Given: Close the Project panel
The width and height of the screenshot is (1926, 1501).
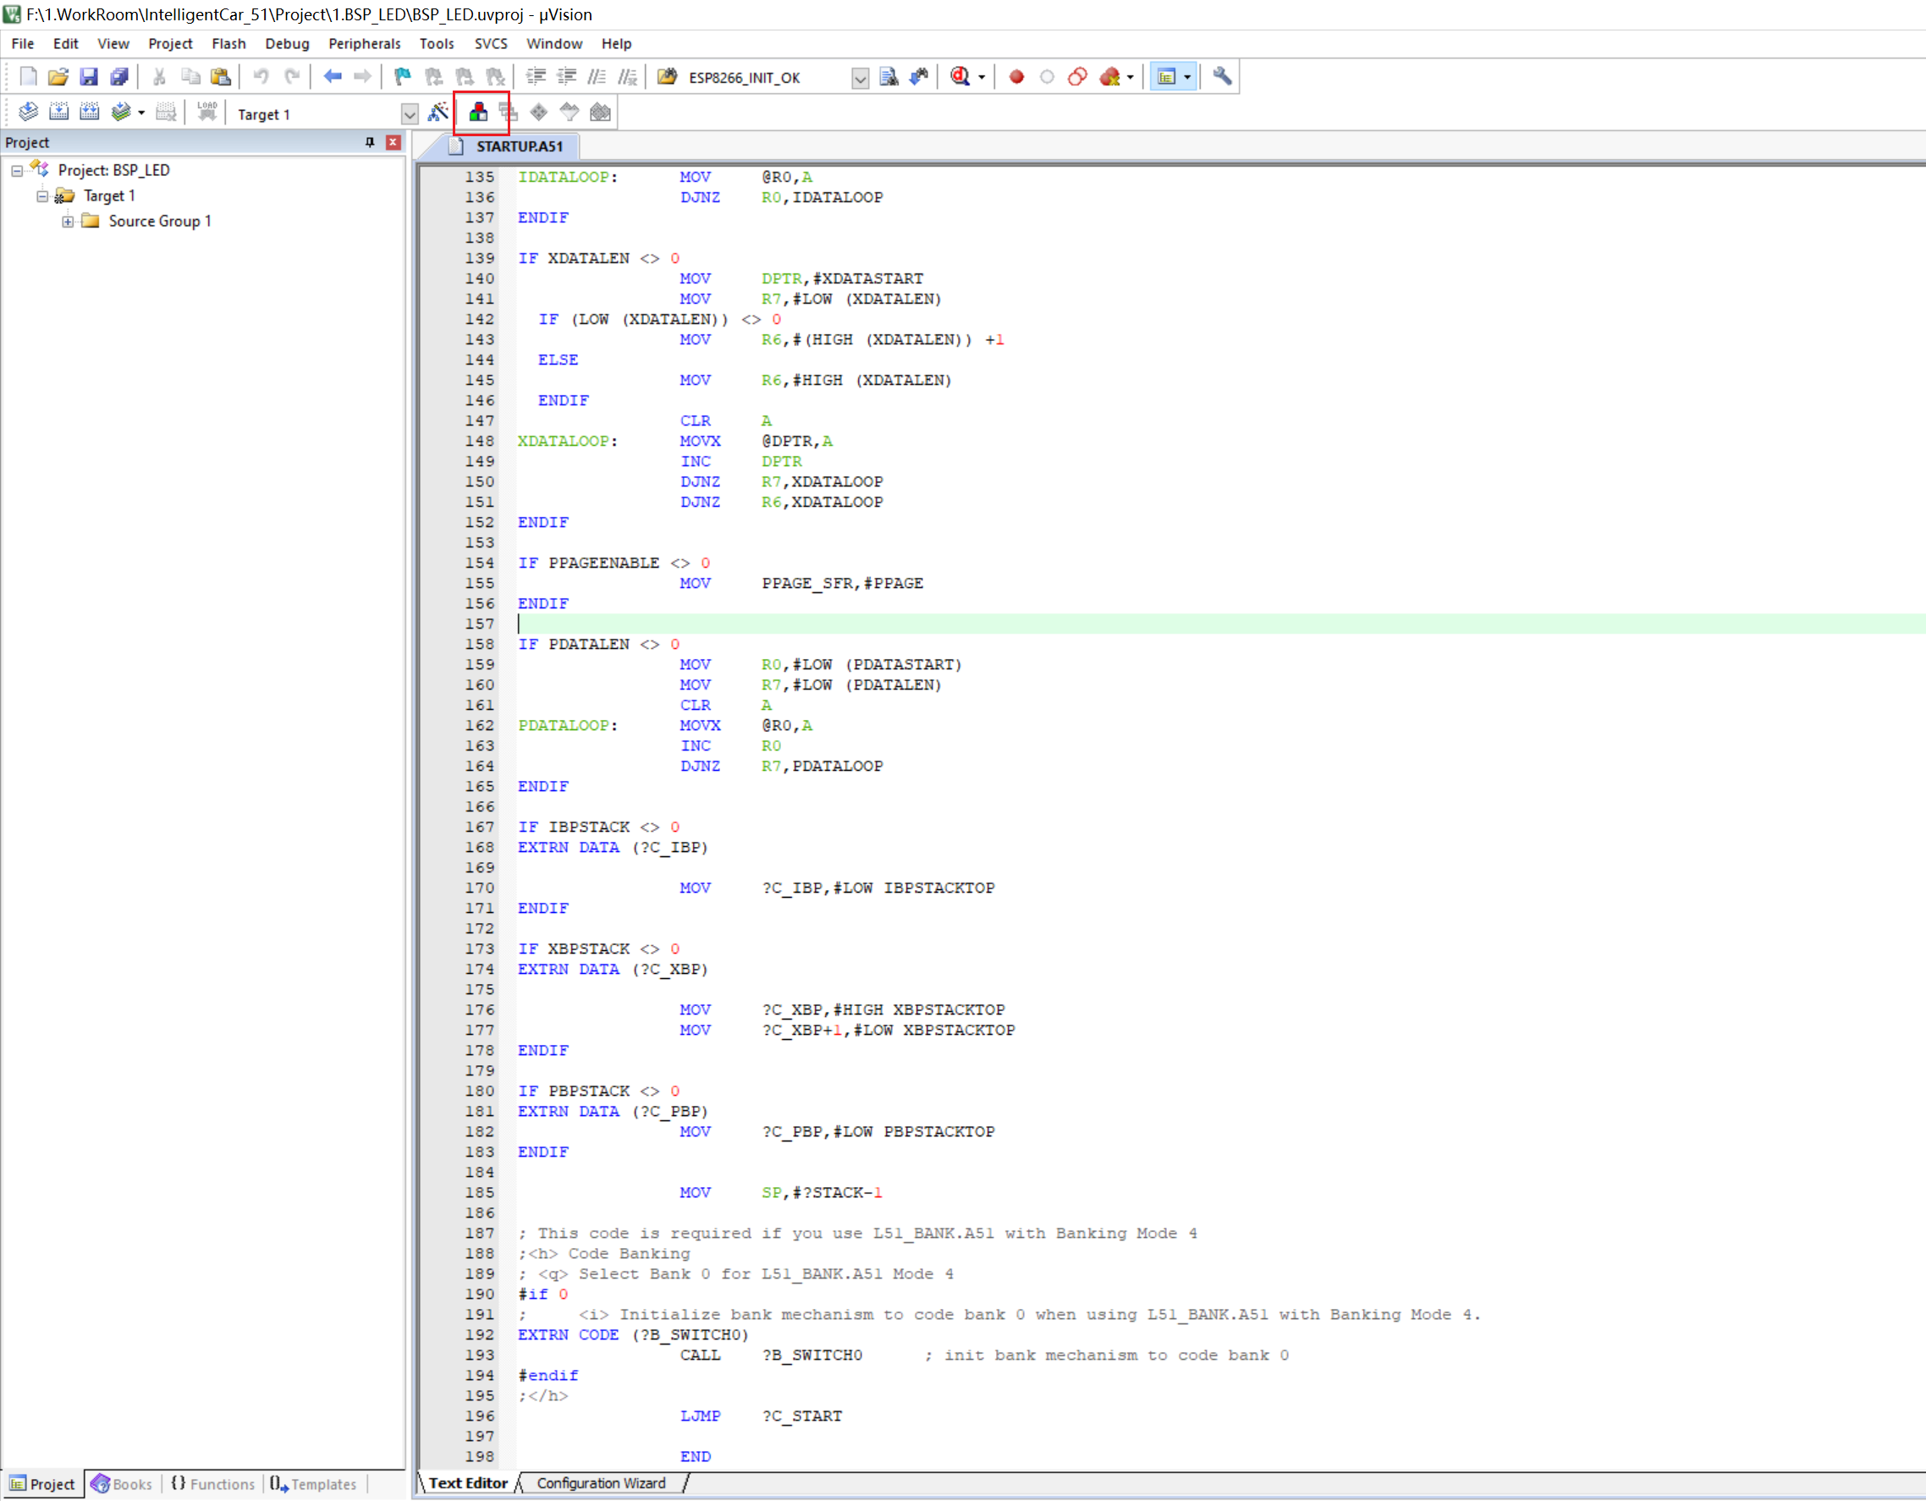Looking at the screenshot, I should tap(393, 142).
